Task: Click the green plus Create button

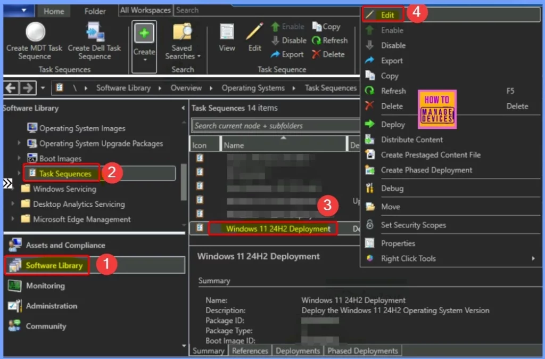Action: [144, 47]
